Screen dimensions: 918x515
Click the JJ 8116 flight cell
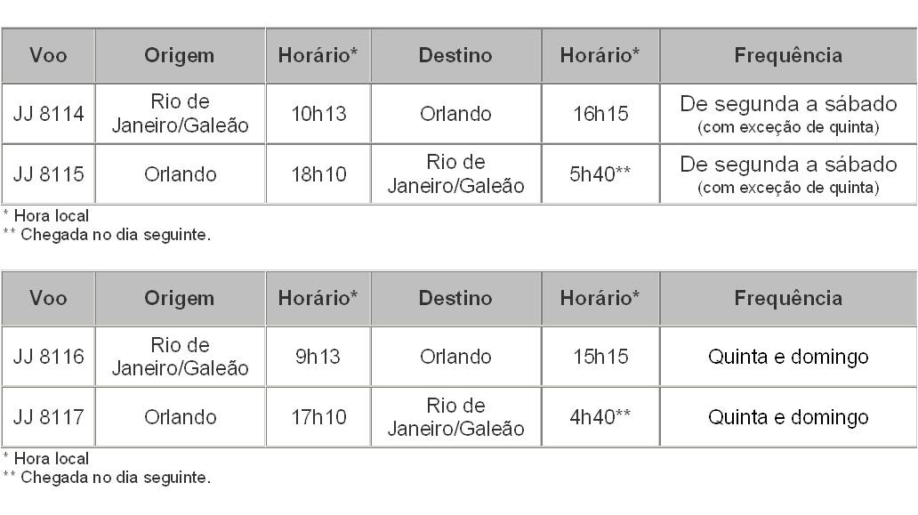[49, 357]
